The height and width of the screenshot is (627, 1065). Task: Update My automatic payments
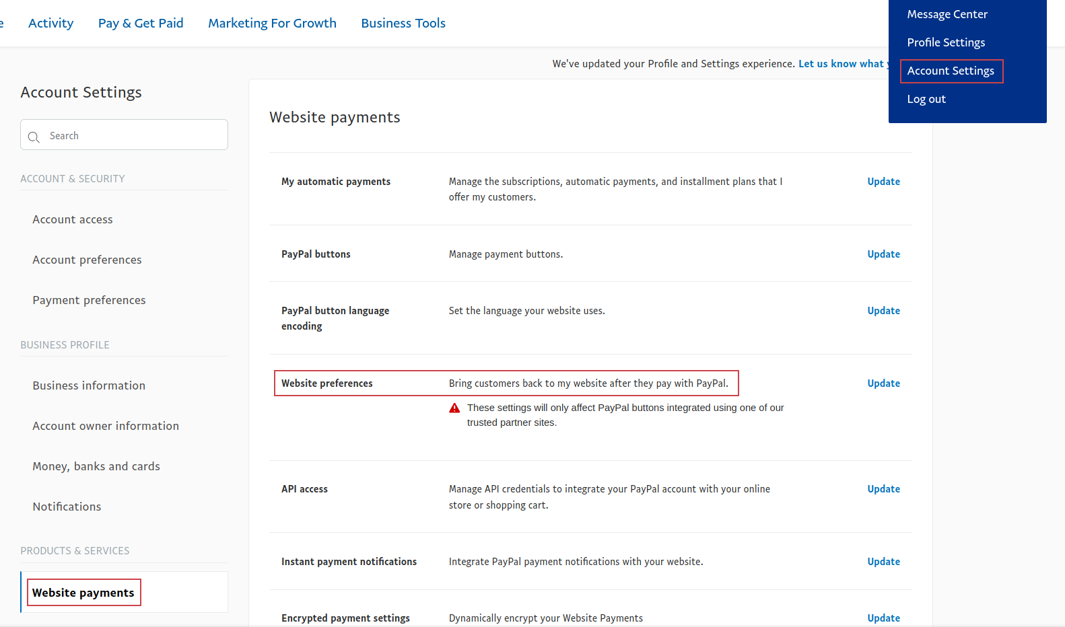(x=883, y=182)
